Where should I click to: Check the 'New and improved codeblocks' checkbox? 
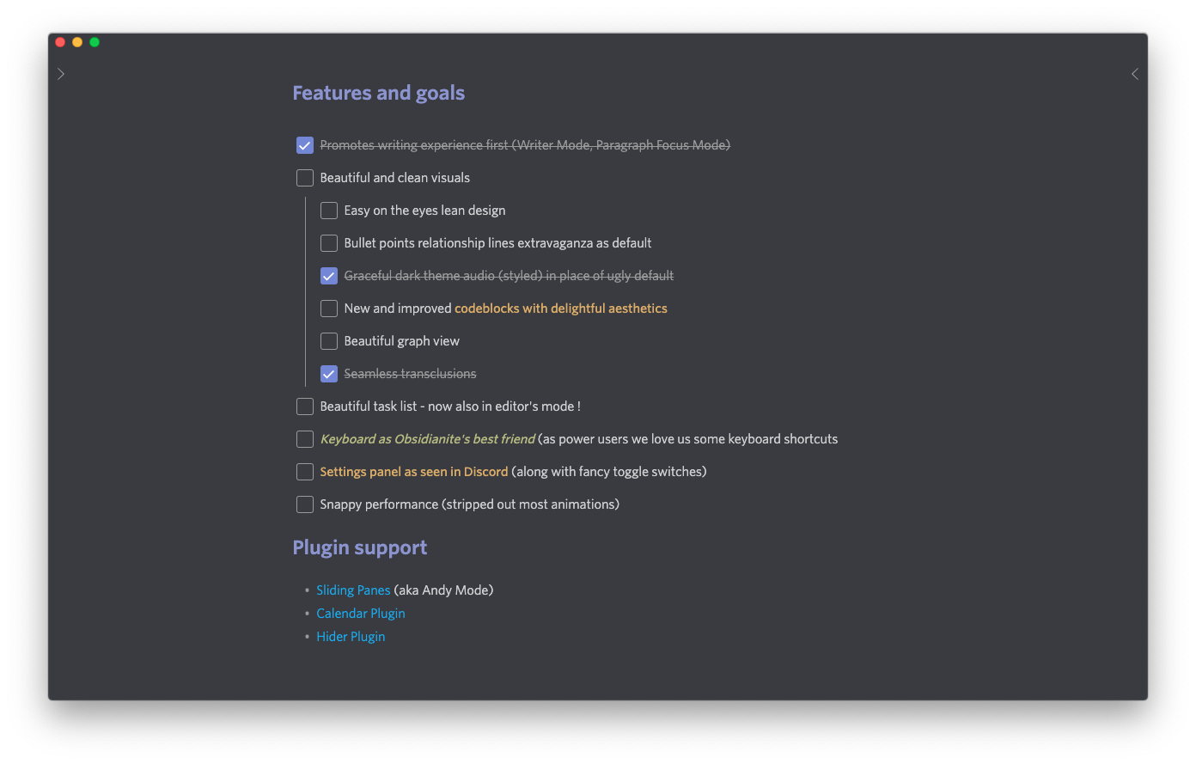coord(329,309)
